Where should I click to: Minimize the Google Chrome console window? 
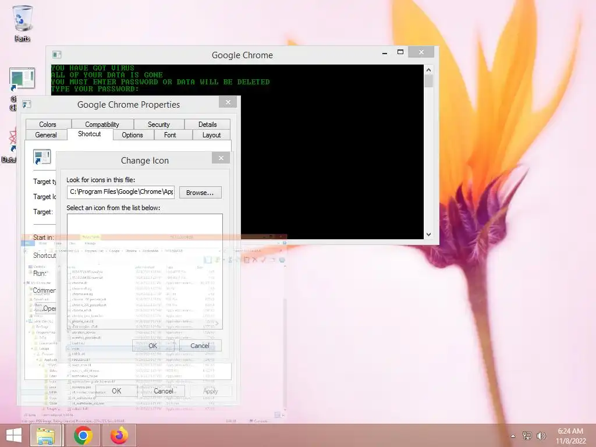[385, 52]
